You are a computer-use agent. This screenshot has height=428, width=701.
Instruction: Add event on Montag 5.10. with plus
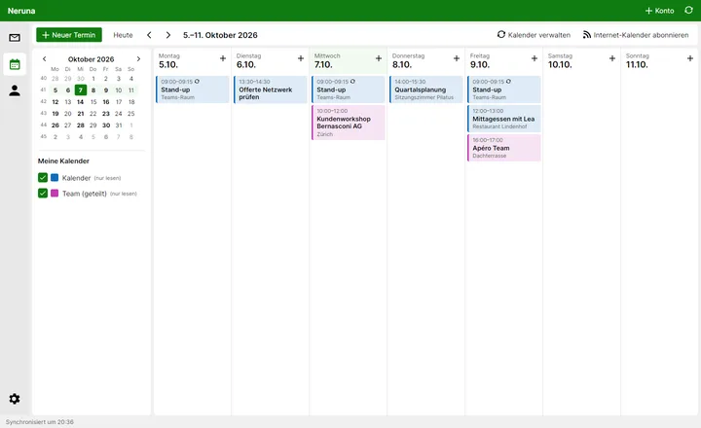(x=223, y=58)
